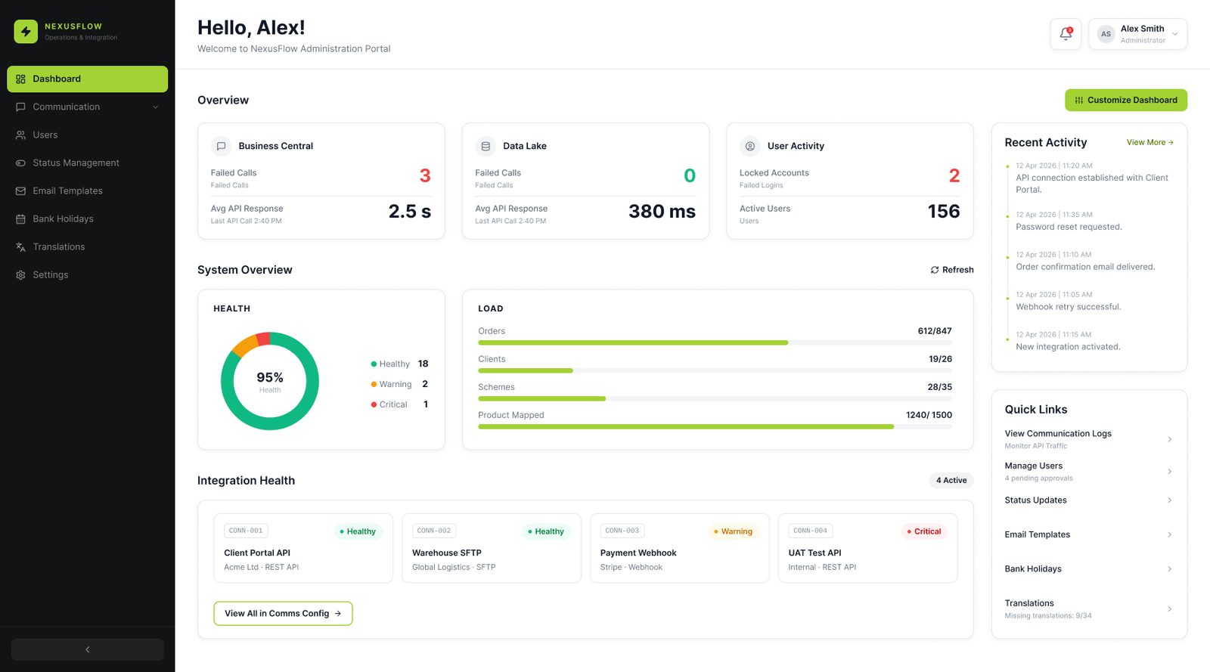Viewport: 1210px width, 672px height.
Task: Expand the Communication submenu chevron
Action: coord(156,107)
